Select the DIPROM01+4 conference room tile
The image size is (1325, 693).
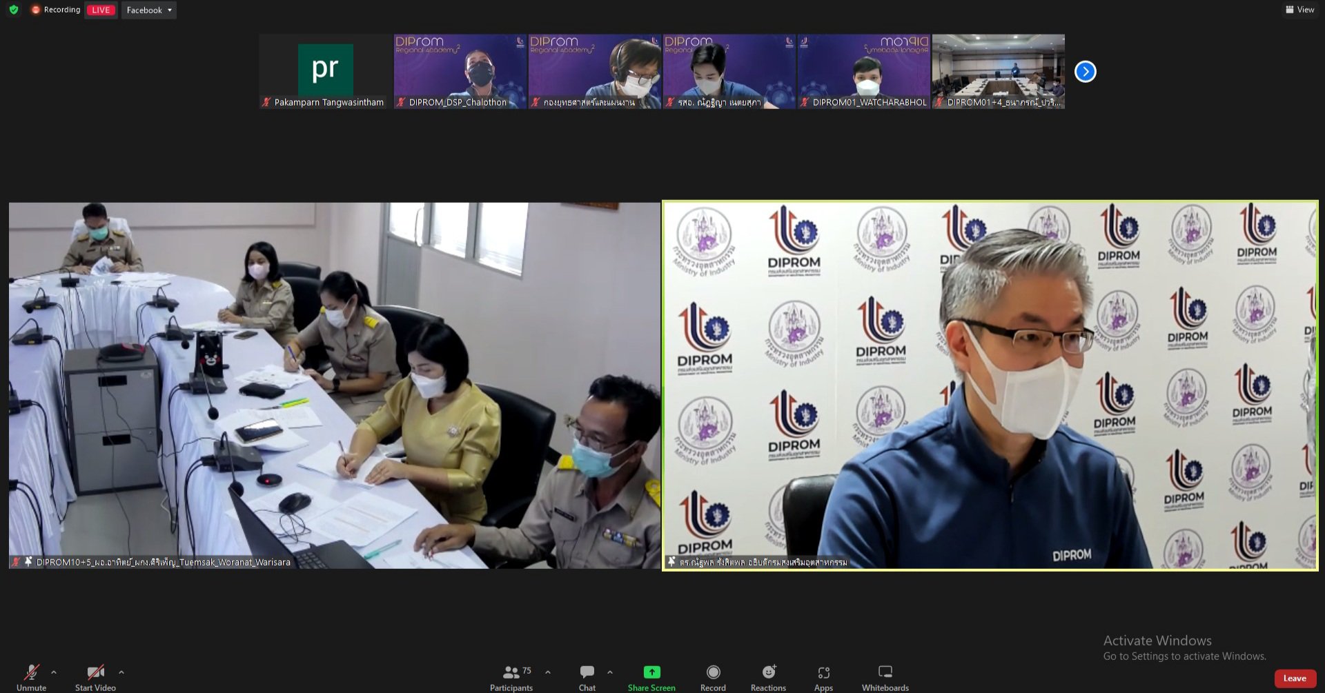click(998, 71)
